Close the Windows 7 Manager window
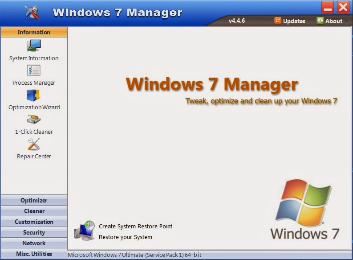Viewport: 353px width, 260px height. tap(343, 7)
